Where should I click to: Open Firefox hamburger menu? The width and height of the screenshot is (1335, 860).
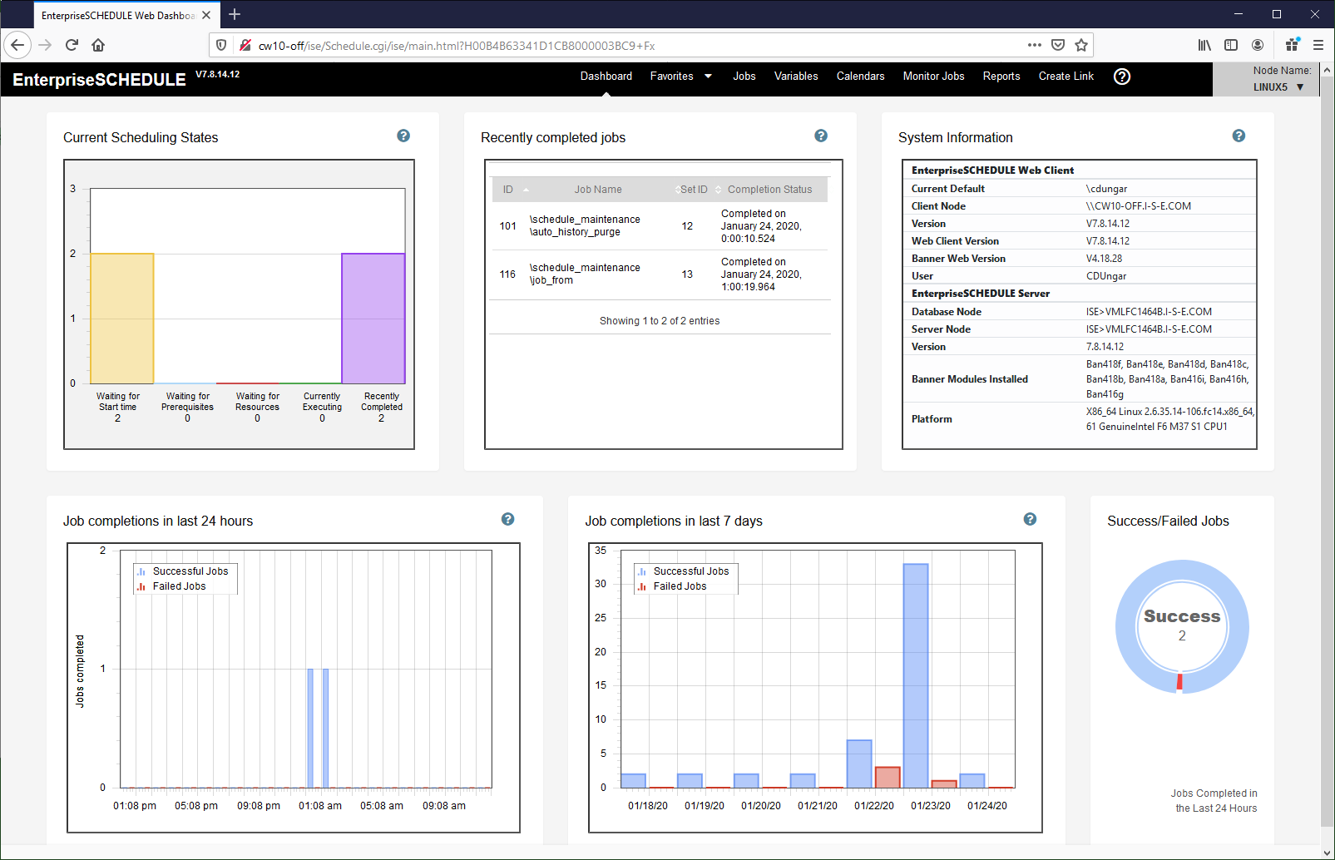click(1318, 45)
